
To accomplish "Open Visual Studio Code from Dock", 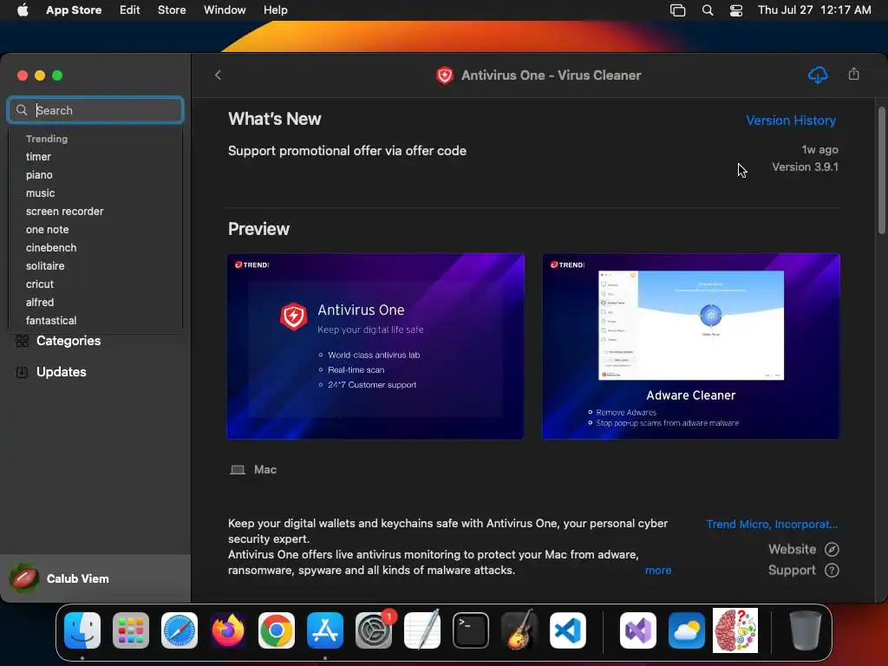I will (x=568, y=630).
